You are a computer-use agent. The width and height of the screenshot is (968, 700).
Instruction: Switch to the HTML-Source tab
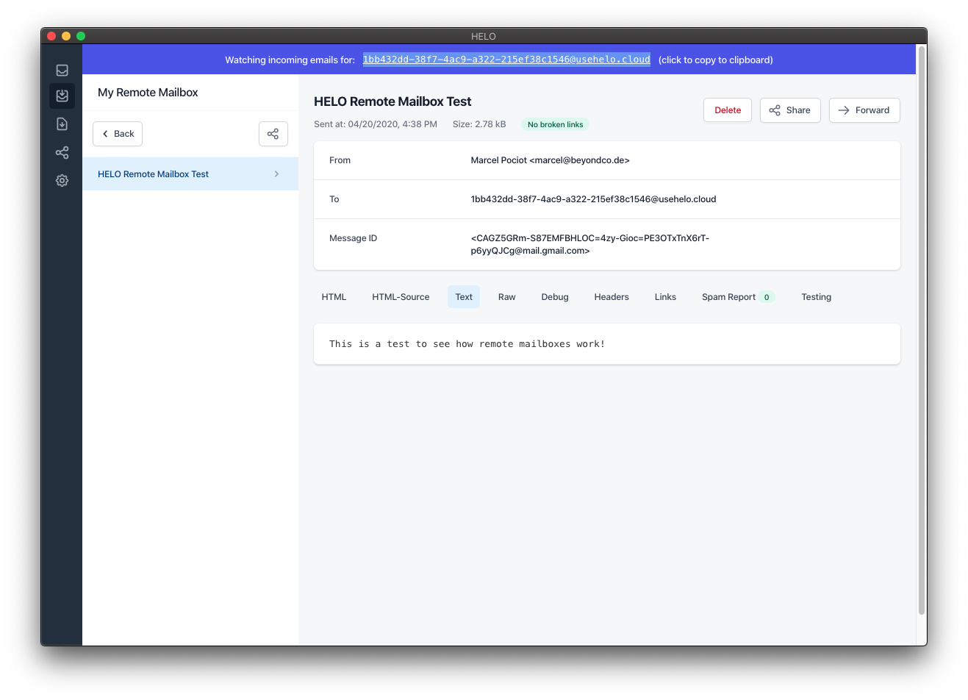401,297
